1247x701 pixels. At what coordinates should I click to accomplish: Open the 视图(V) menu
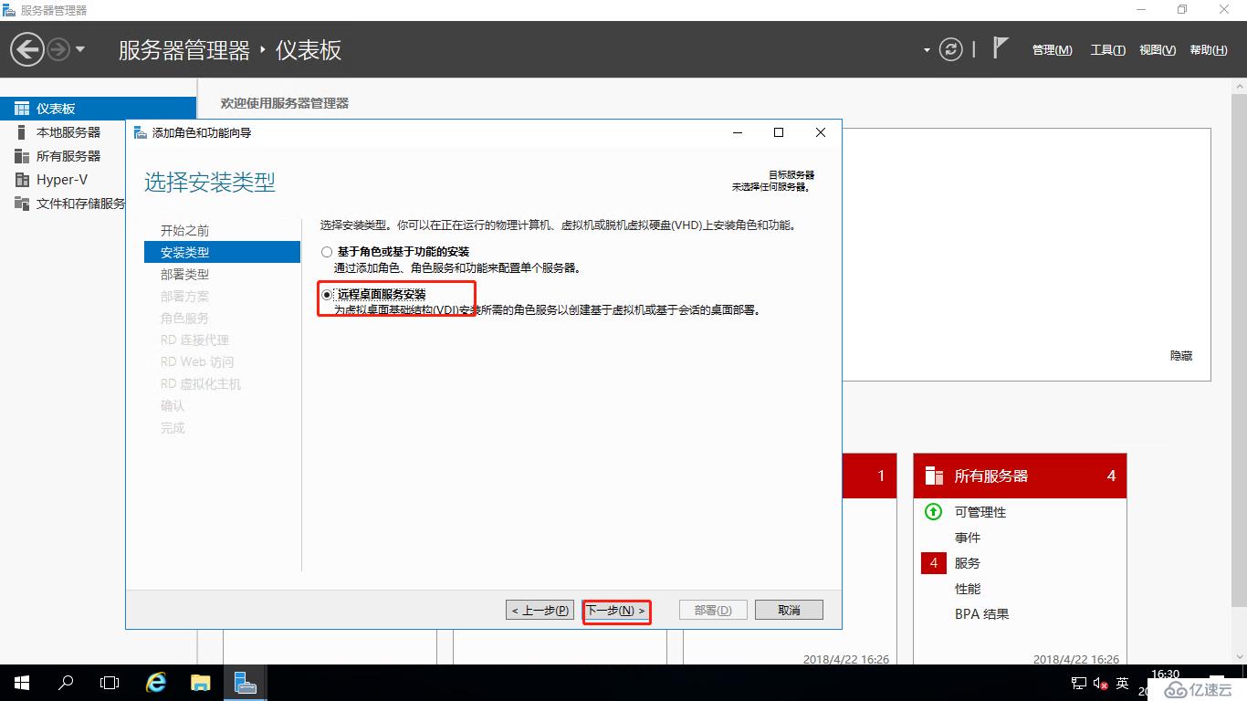tap(1158, 50)
